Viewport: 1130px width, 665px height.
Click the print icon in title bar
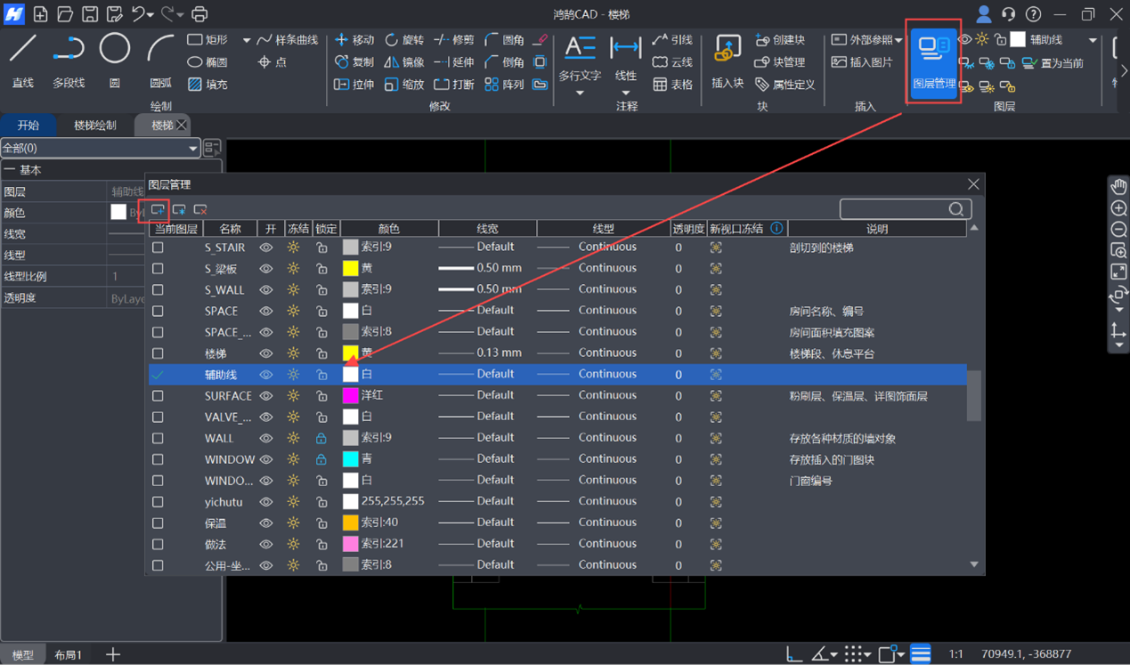(199, 14)
